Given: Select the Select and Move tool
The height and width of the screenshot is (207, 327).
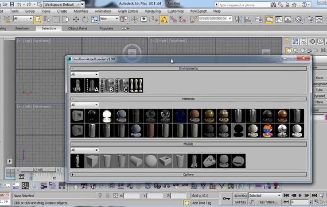Looking at the screenshot, I should (75, 19).
